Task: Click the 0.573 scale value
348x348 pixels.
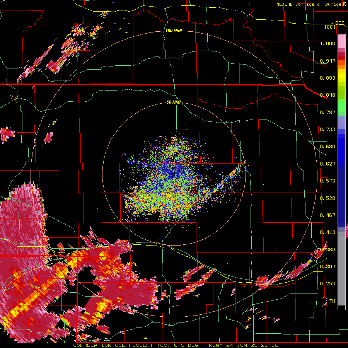Action: point(328,181)
